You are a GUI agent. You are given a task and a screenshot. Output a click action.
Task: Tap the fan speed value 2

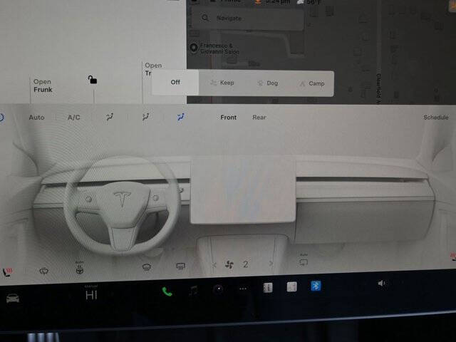[246, 264]
